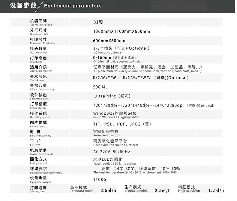237x201 pixels.
Task: Click the picture format TIF, PSD, PDF, JPEG text
Action: tap(122, 124)
